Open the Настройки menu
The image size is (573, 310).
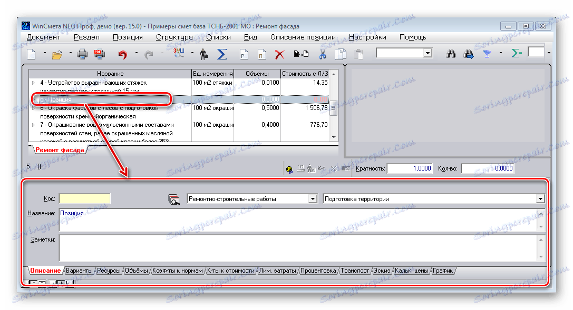tap(367, 37)
